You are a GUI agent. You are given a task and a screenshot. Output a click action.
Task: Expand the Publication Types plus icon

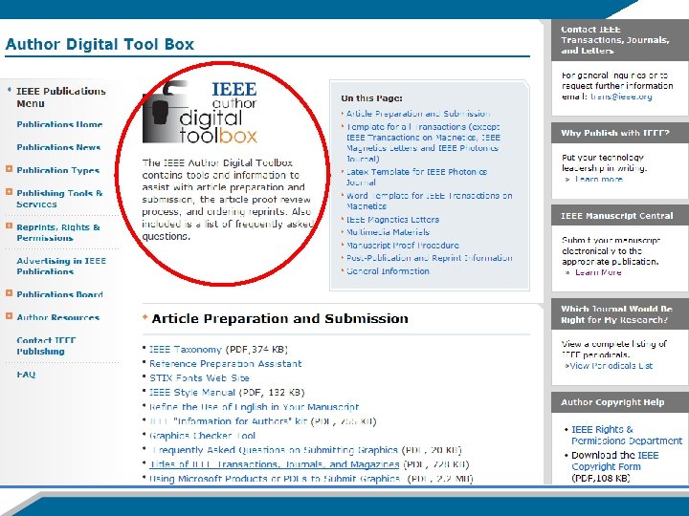9,169
